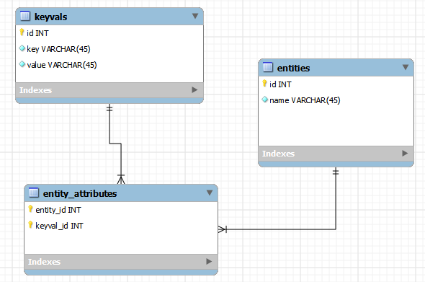Click the entities id primary key icon

(264, 84)
